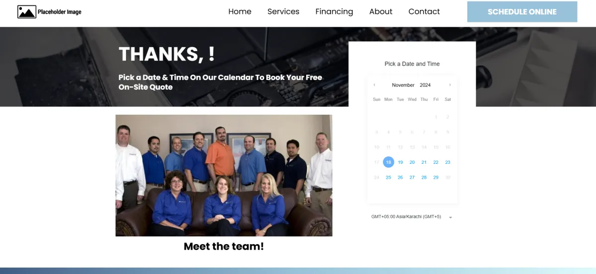Open the timezone dropdown arrow
This screenshot has height=274, width=596.
point(450,217)
